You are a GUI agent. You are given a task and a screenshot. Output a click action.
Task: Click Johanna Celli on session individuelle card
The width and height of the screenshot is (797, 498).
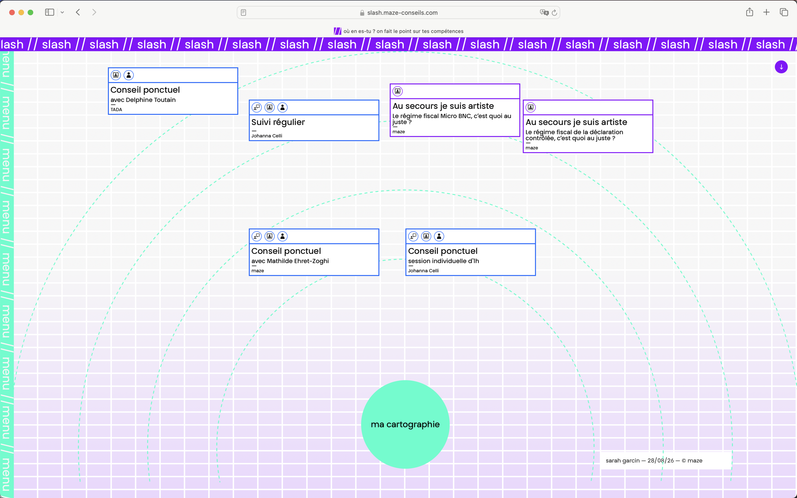(423, 271)
